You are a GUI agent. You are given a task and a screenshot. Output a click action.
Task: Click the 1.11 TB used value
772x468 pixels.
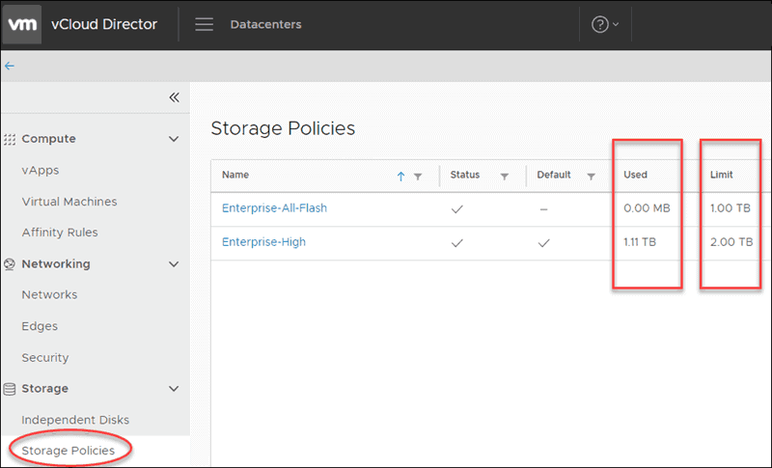point(640,242)
